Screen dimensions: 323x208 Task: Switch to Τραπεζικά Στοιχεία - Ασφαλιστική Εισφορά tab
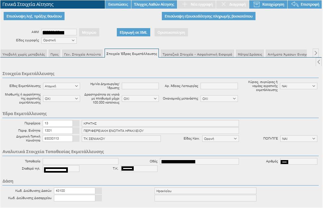pyautogui.click(x=197, y=54)
